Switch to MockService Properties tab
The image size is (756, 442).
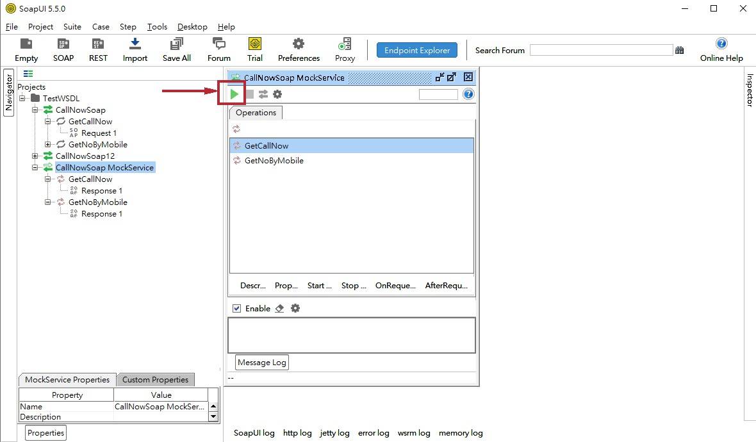[67, 380]
